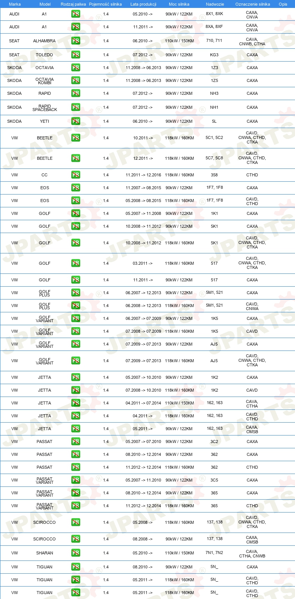Click fuel icon in VW CC row

75,175
